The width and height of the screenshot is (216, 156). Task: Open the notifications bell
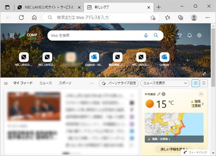190,35
